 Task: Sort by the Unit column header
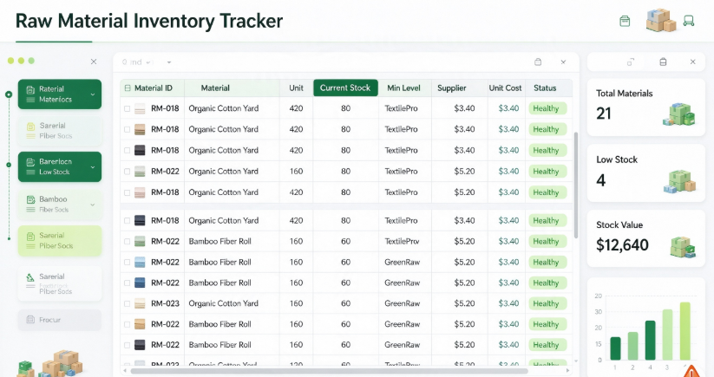296,88
